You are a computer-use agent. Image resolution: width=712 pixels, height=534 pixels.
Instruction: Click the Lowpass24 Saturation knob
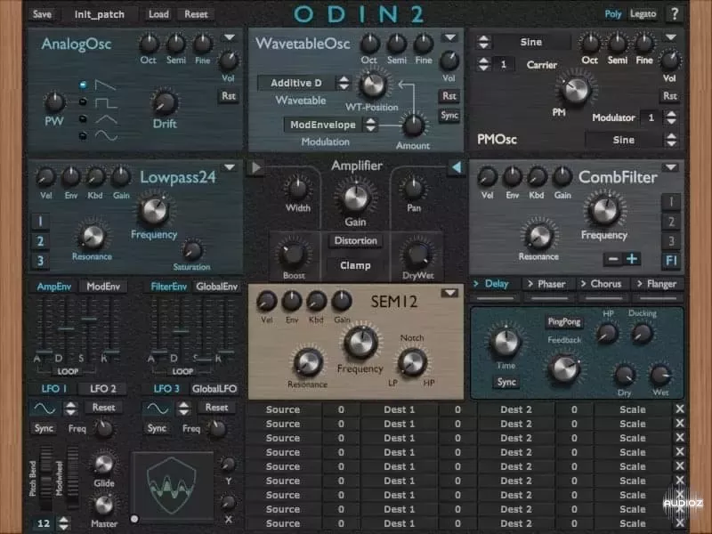coord(192,250)
